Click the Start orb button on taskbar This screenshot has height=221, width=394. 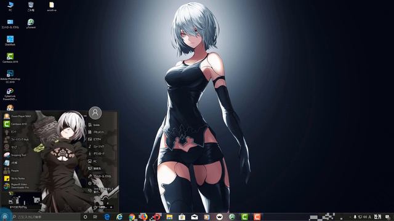point(5,217)
